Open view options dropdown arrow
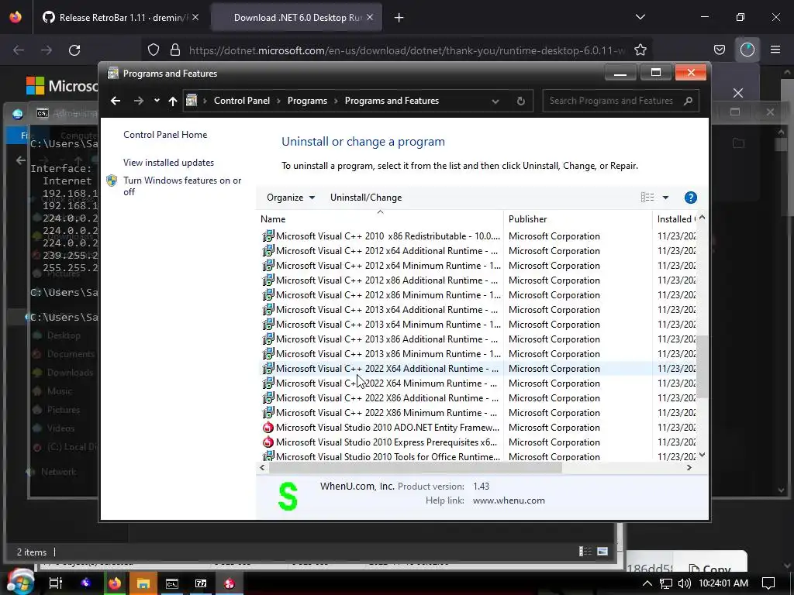794x595 pixels. pyautogui.click(x=665, y=198)
